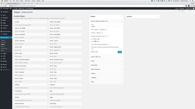Select the Ask me - Twitter available widget
Screen dimensions: 195x109
(x=30, y=78)
